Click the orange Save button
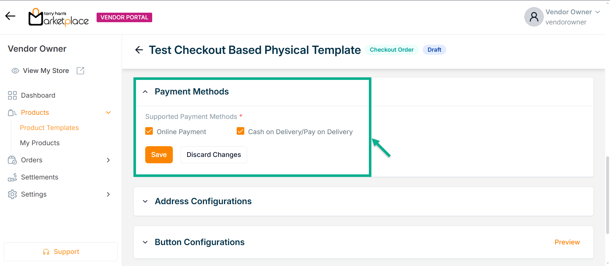 point(159,155)
